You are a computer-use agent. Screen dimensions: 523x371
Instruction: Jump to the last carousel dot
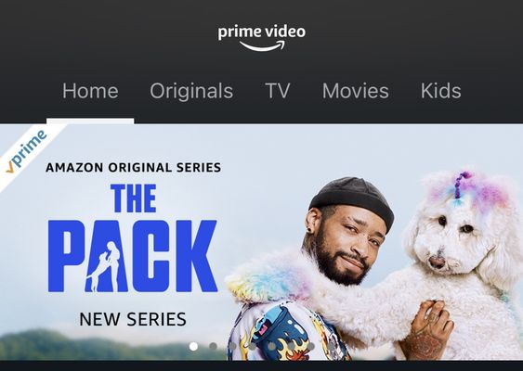click(330, 346)
